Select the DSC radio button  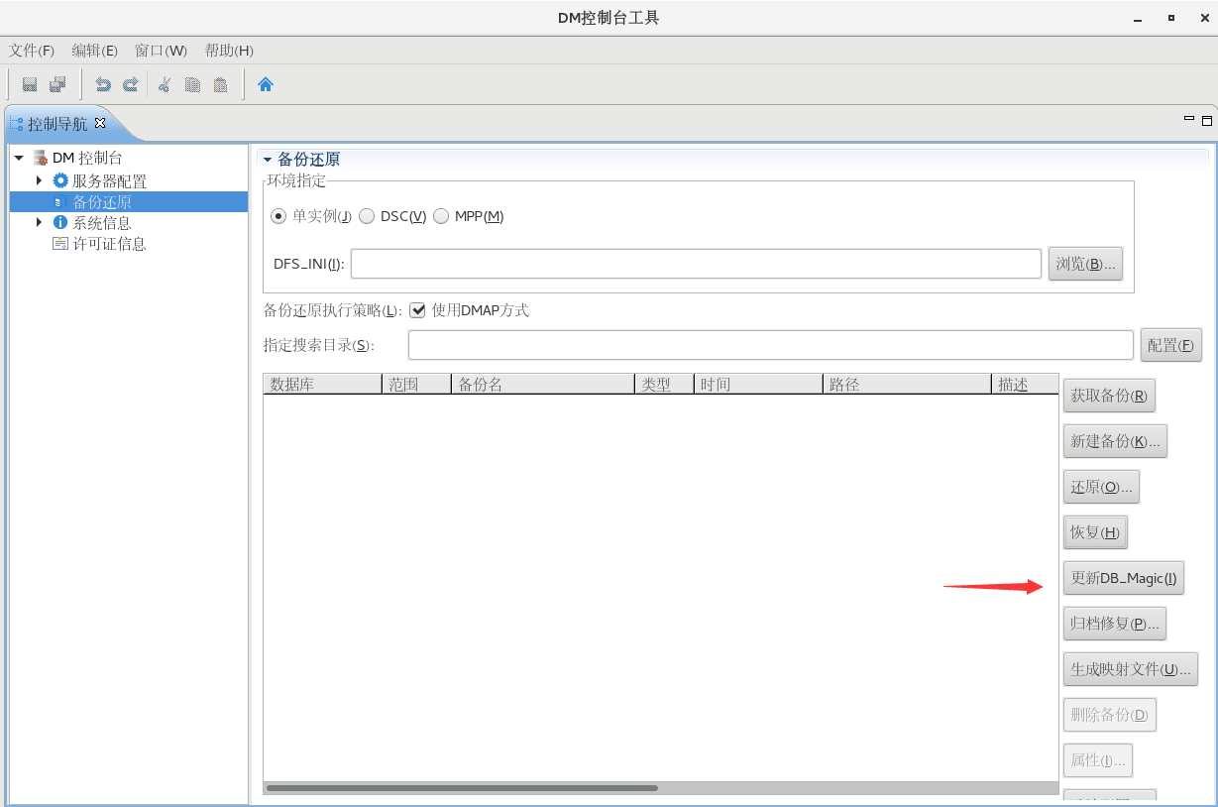pos(367,216)
